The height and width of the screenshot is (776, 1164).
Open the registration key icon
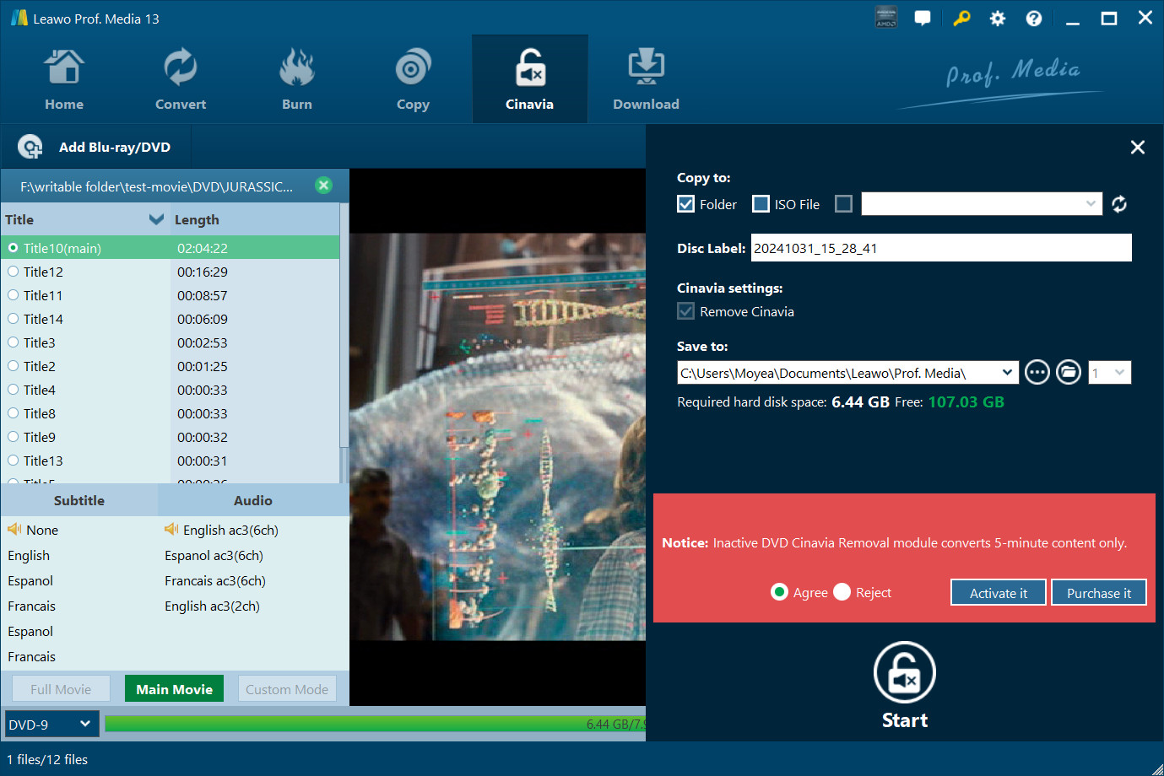pyautogui.click(x=961, y=18)
